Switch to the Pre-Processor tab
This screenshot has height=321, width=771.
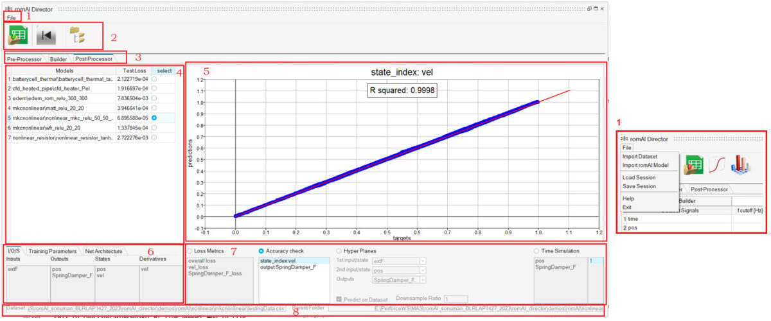[24, 58]
